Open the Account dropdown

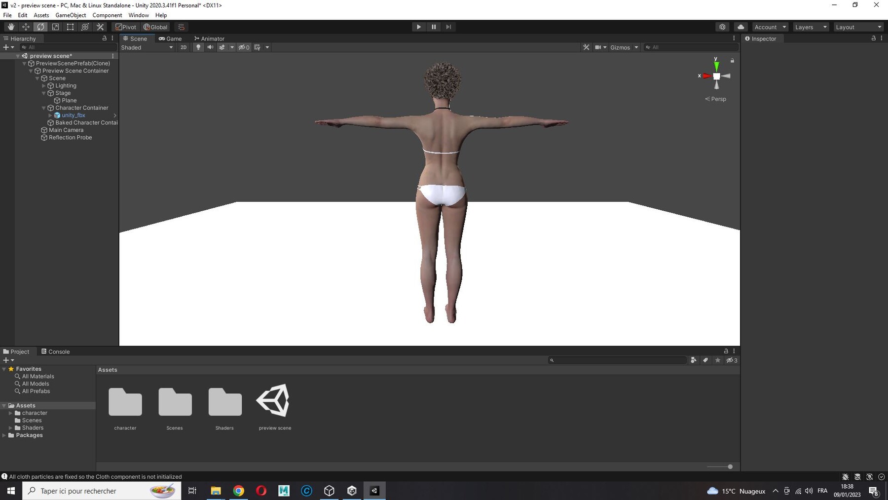point(770,27)
